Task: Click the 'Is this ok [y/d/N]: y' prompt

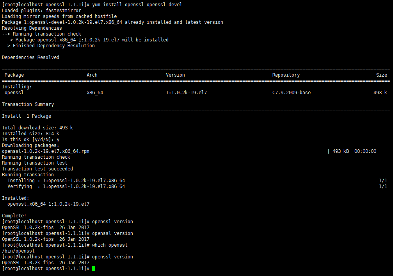Action: [30, 140]
